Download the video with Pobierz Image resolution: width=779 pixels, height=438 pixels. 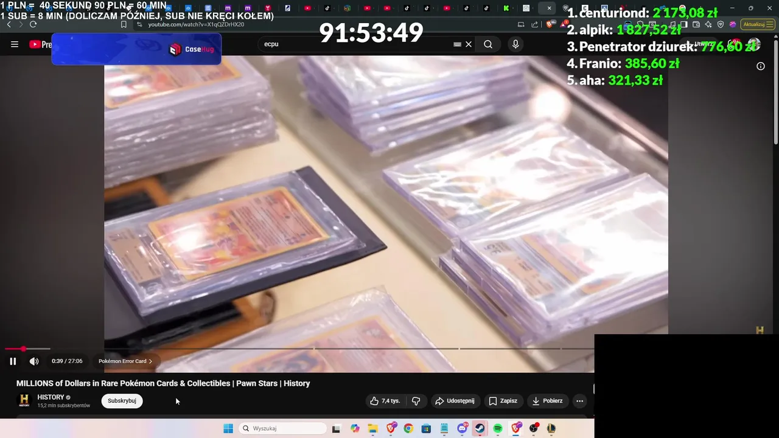(x=547, y=401)
